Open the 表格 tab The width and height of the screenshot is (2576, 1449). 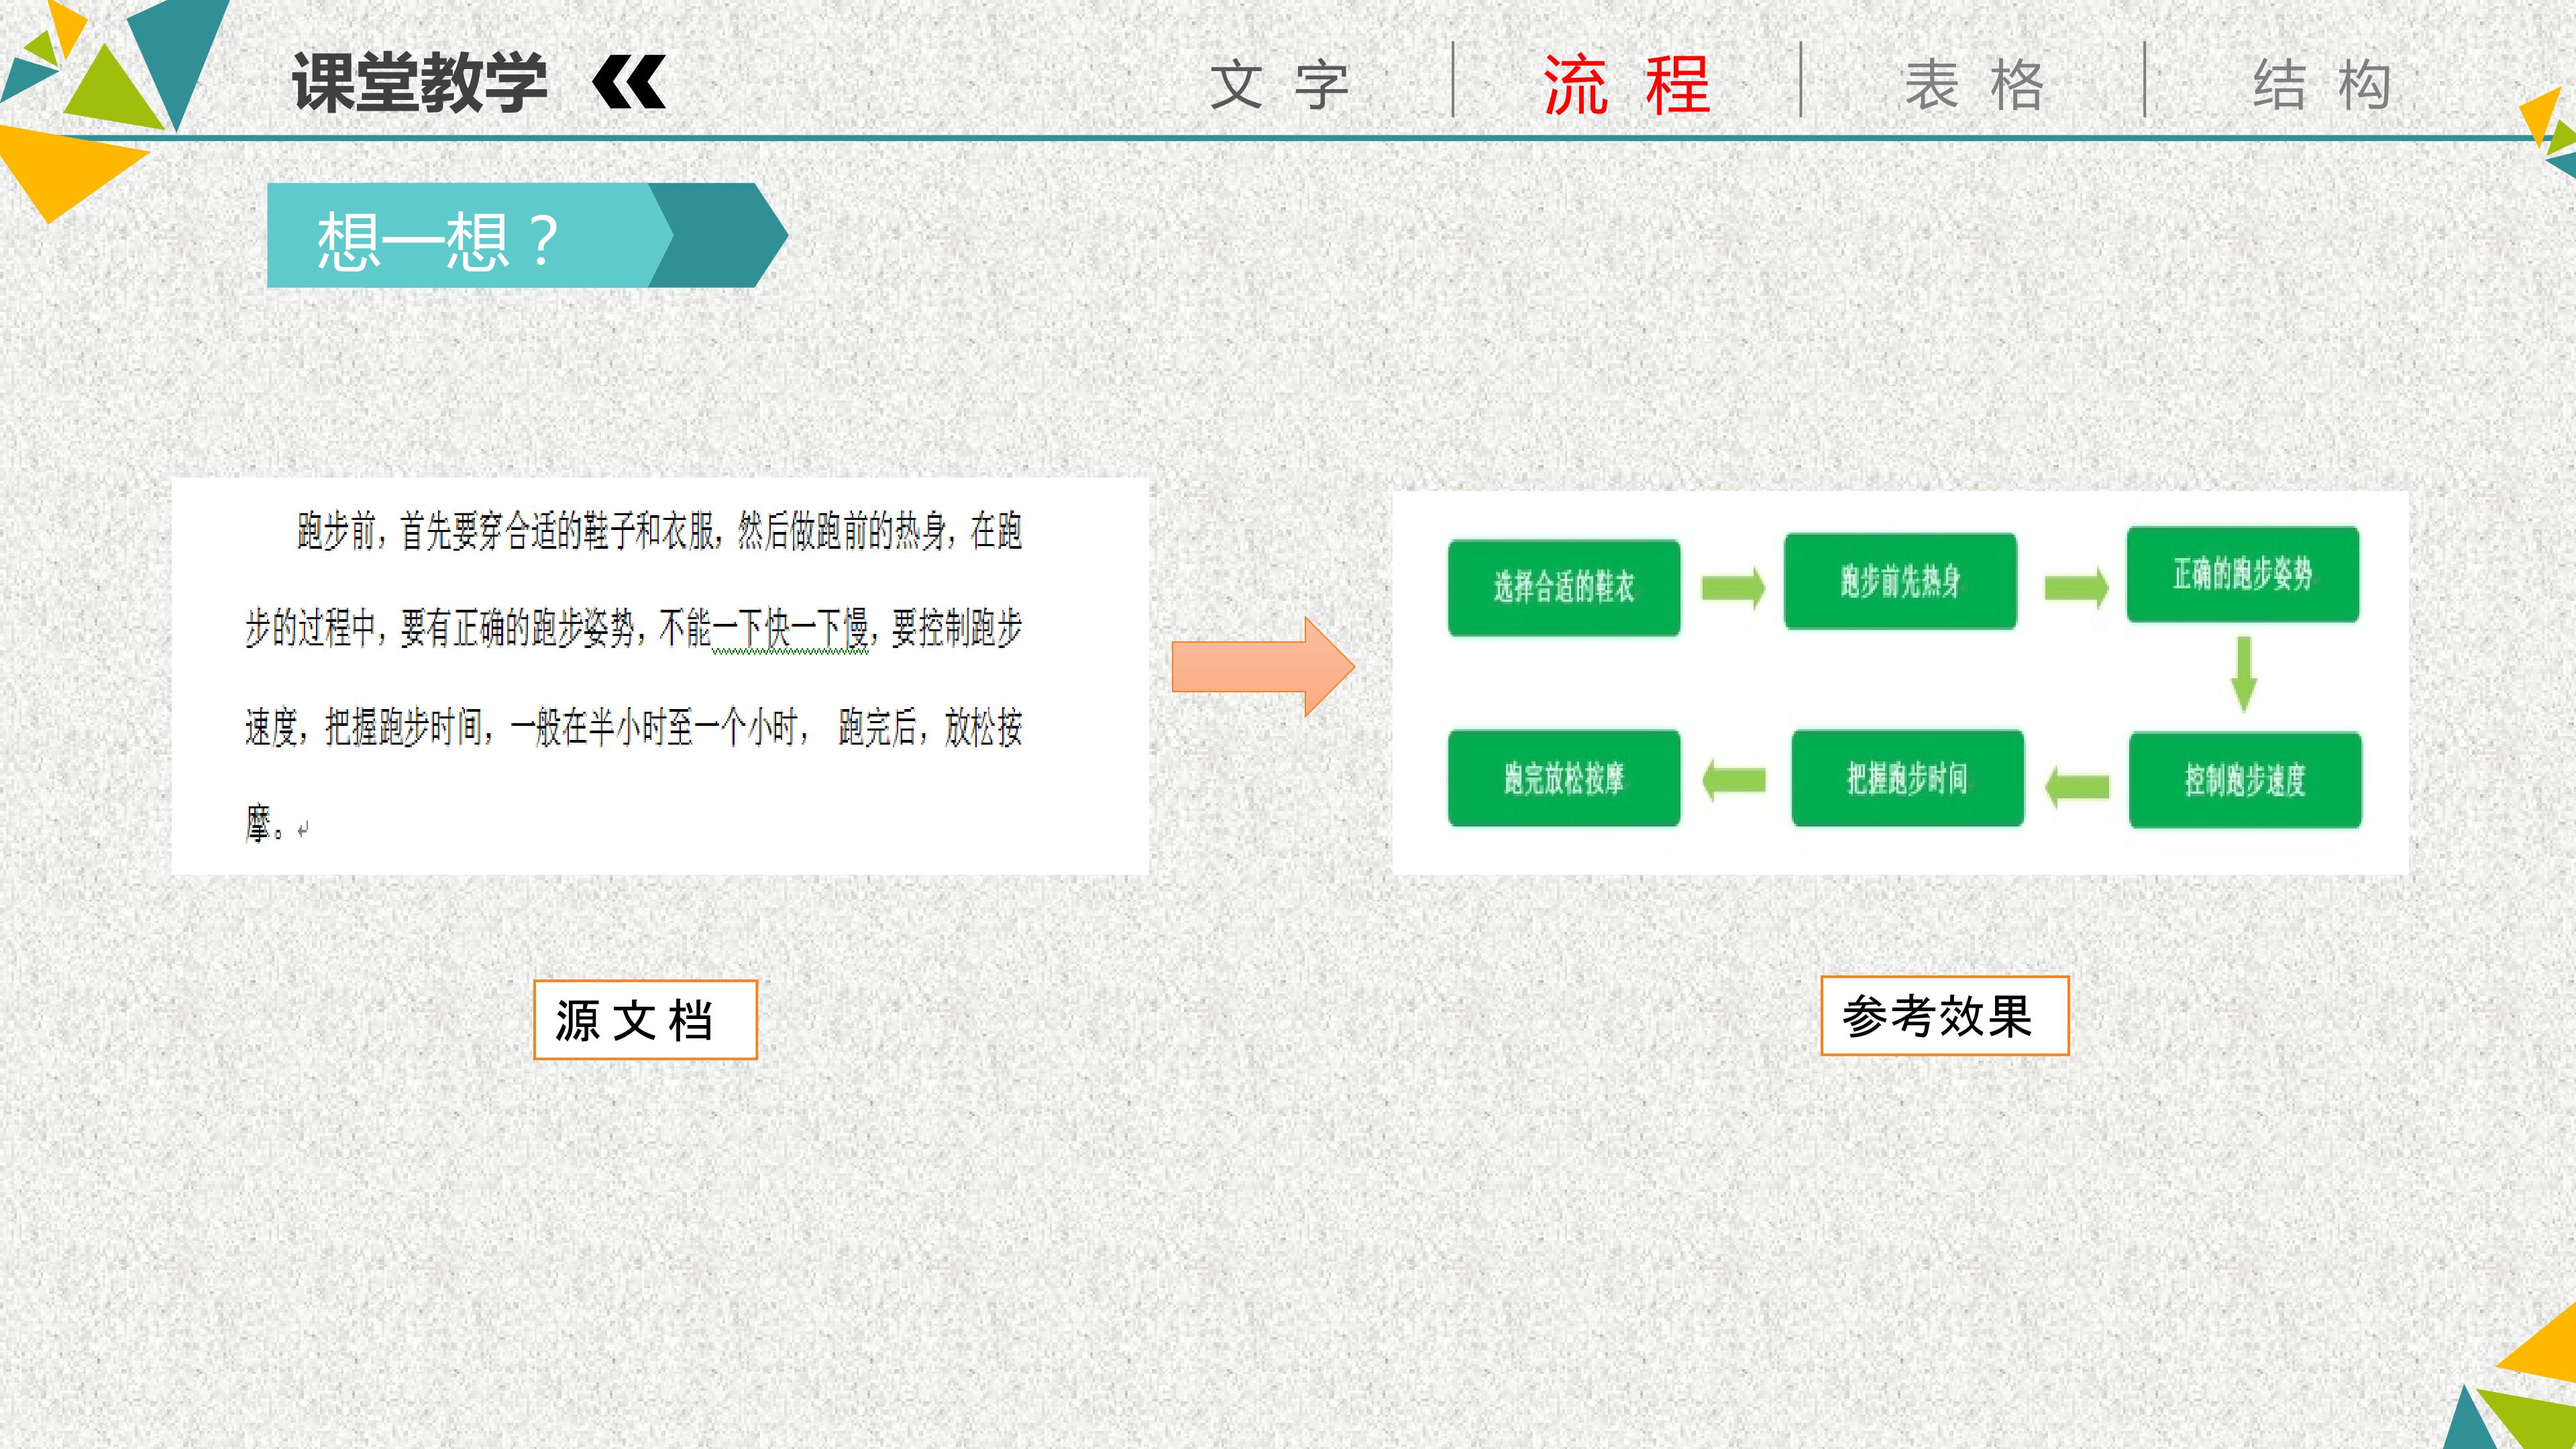pyautogui.click(x=1974, y=85)
